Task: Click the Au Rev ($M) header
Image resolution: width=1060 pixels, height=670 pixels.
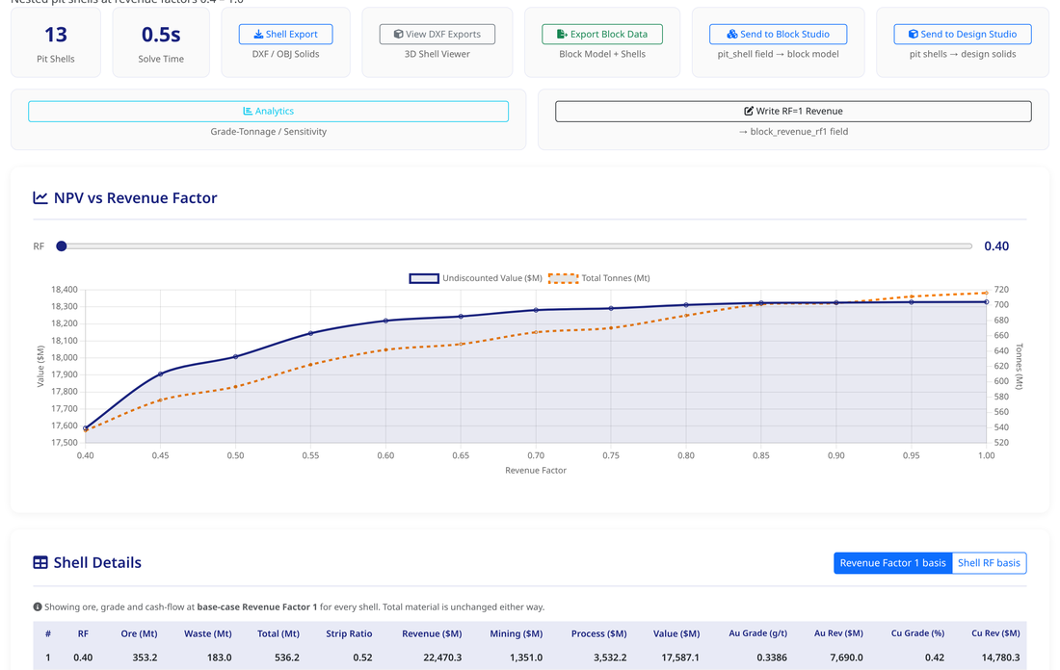Action: click(x=838, y=633)
